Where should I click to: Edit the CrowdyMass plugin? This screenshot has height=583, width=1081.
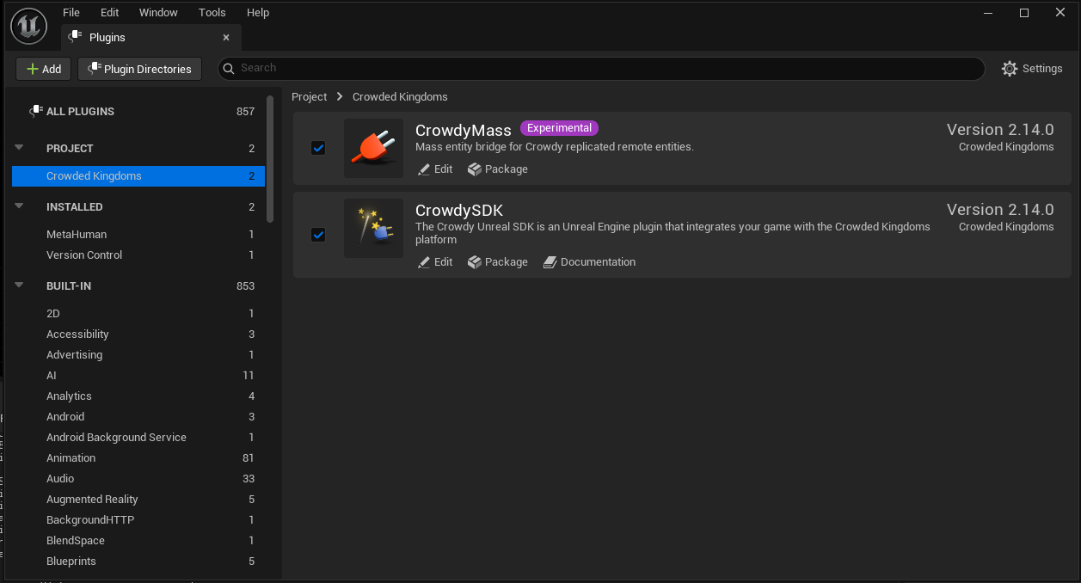click(435, 169)
